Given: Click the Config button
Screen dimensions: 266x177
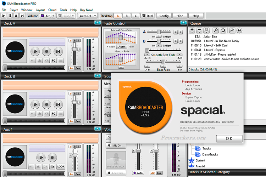Looking at the screenshot, I should click(164, 16).
